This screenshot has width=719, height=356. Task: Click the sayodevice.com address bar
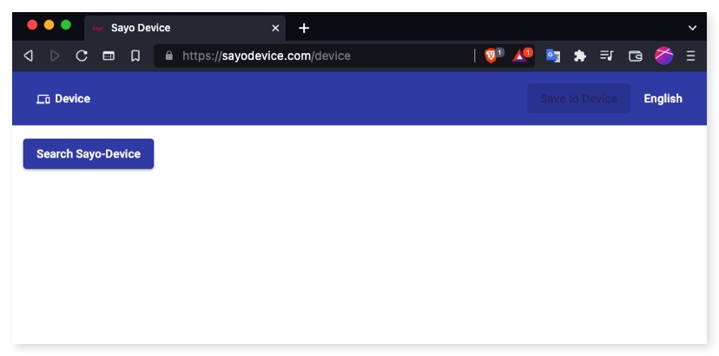316,55
